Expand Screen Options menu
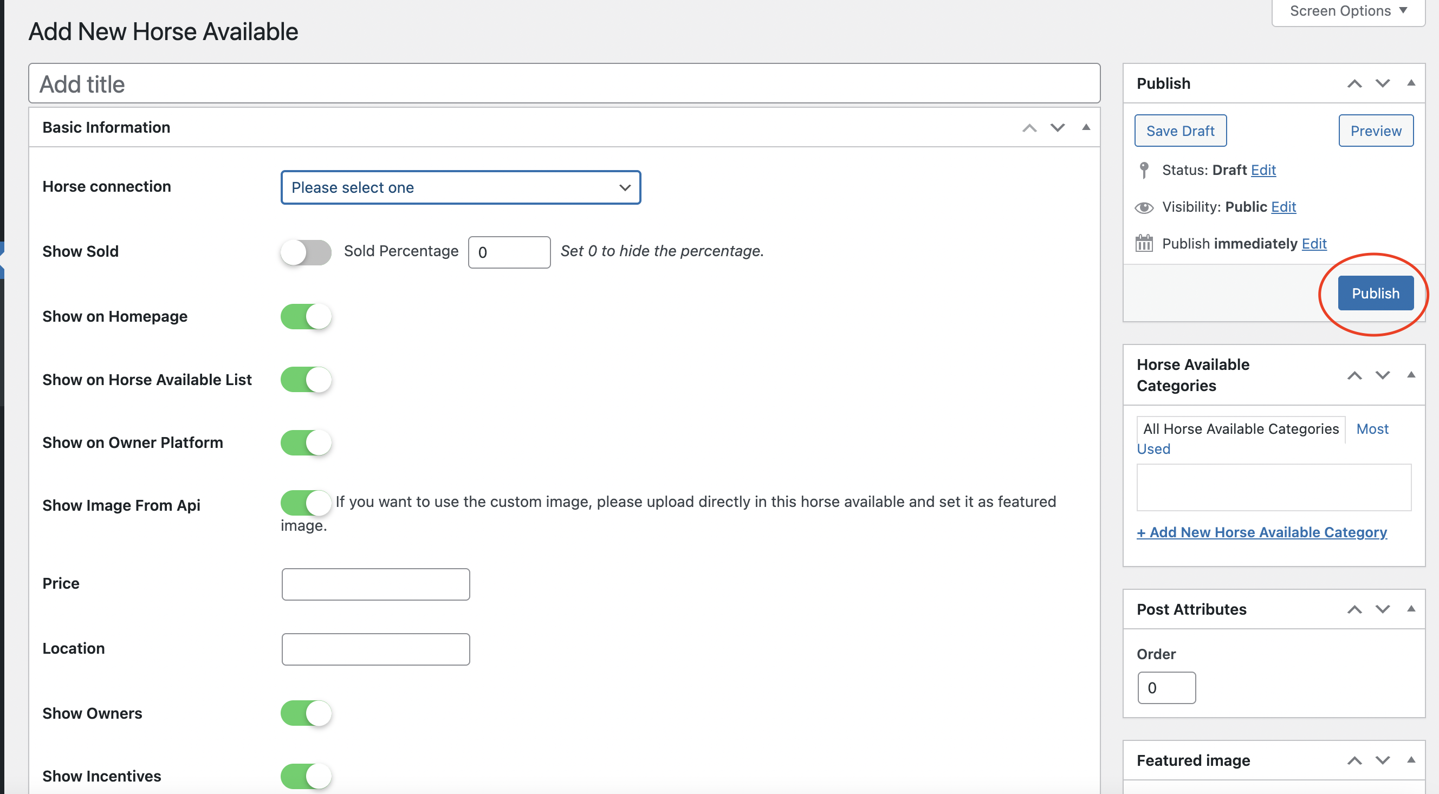 point(1347,11)
